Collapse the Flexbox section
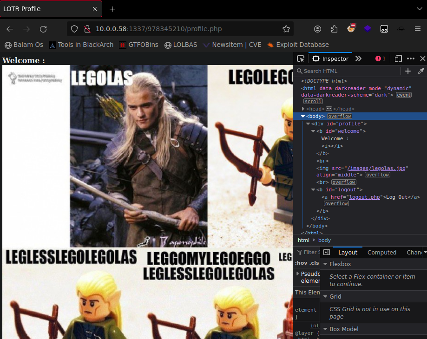Viewport: 427px width, 339px height. 325,264
